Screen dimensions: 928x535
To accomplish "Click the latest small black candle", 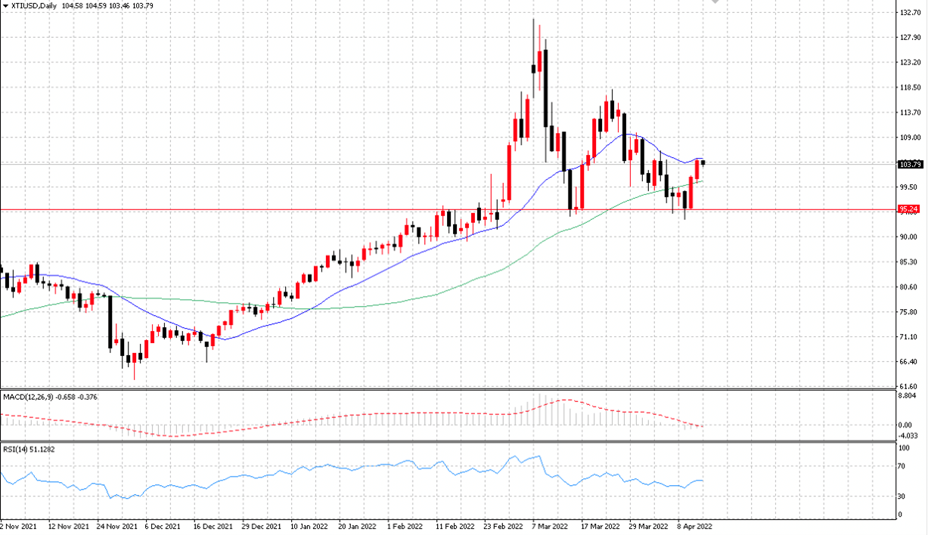I will (703, 162).
